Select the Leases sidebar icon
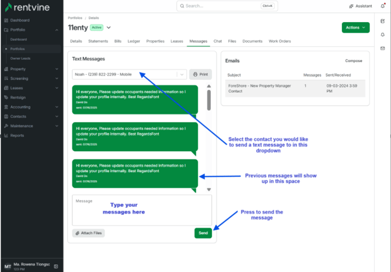 point(6,88)
